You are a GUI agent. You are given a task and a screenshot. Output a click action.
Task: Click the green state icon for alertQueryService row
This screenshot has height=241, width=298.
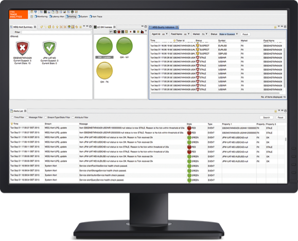[x=189, y=180]
